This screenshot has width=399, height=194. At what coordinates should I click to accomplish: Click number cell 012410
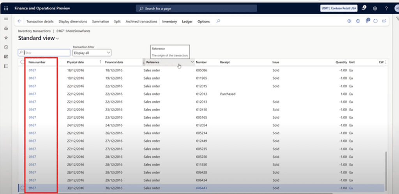click(201, 110)
